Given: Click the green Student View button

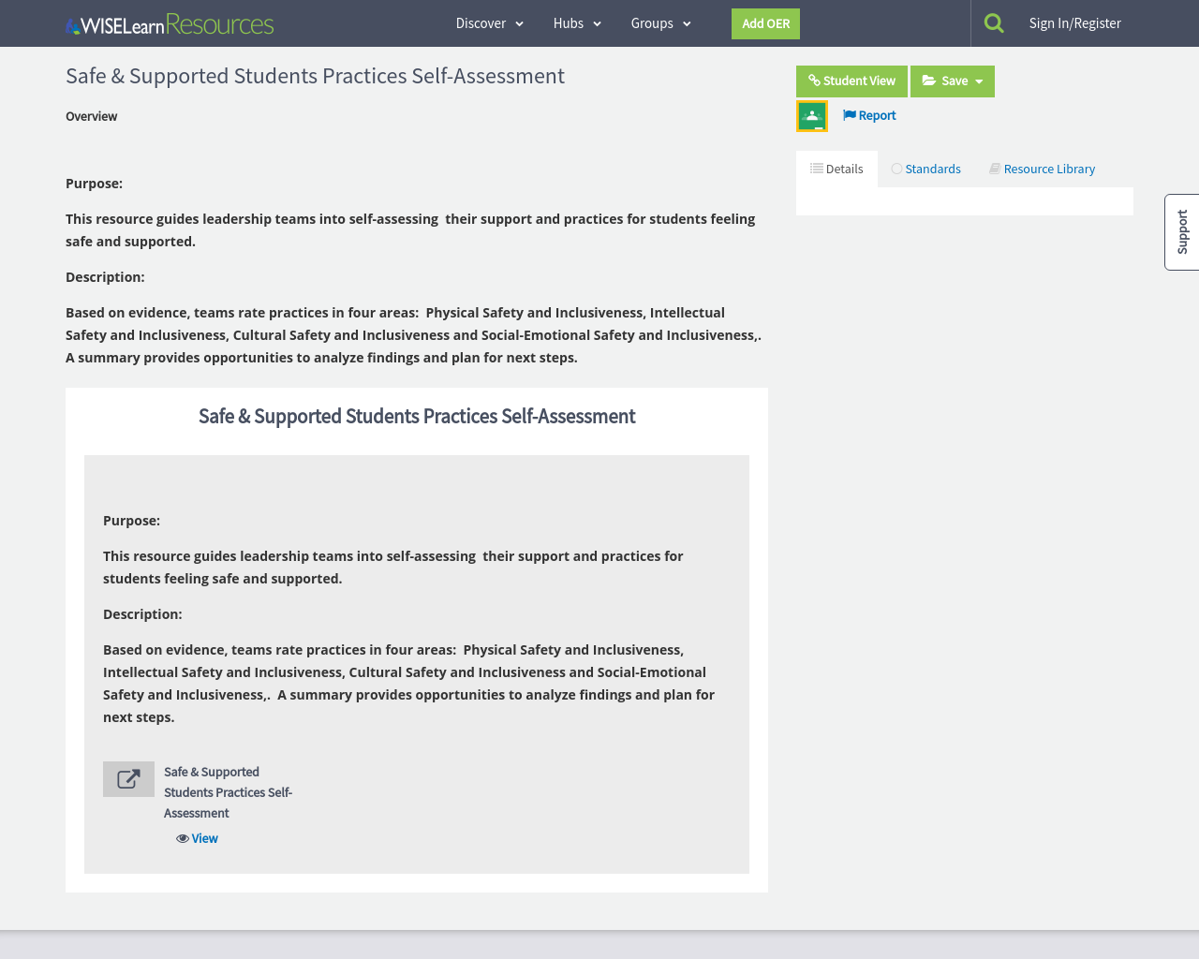Looking at the screenshot, I should [x=851, y=81].
